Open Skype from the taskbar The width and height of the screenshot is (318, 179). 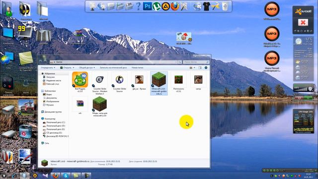click(66, 176)
